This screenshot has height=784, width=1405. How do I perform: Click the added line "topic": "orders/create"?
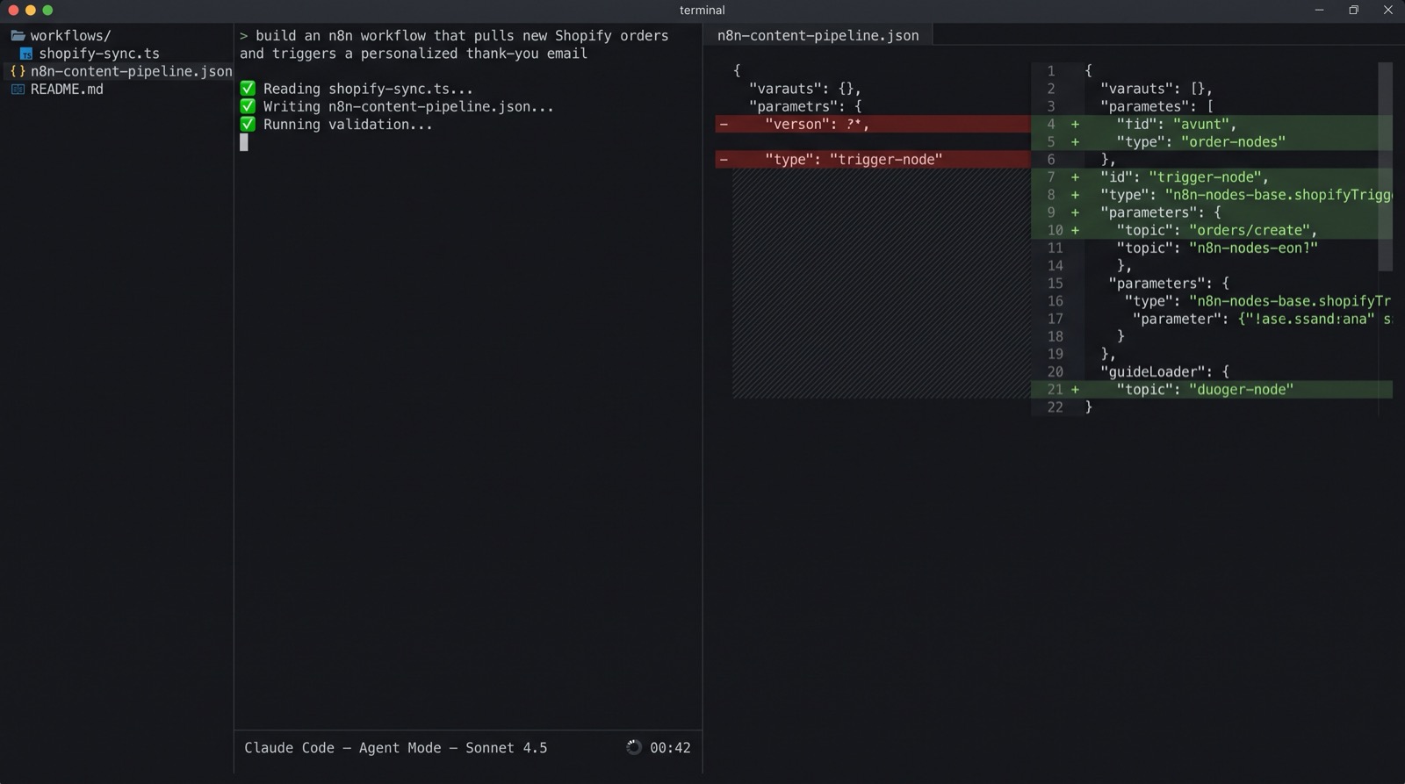[1212, 230]
